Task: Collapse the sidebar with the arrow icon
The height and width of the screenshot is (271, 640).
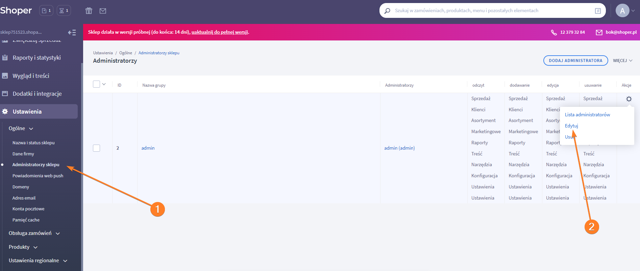Action: [x=72, y=32]
